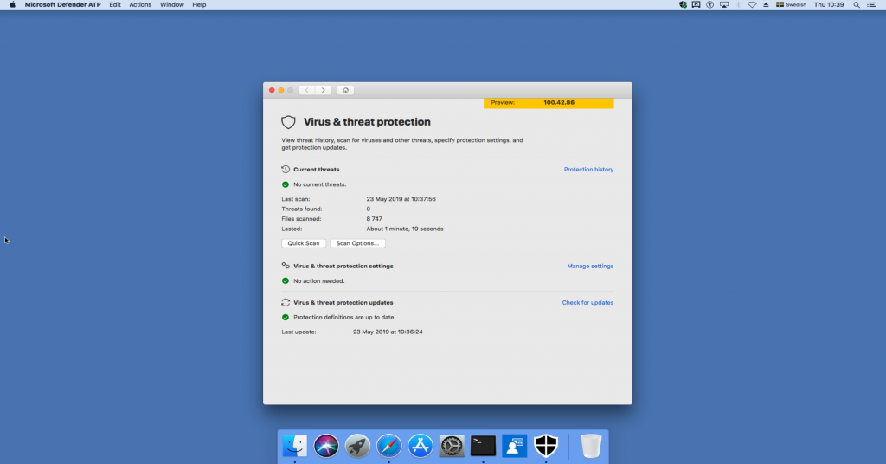Click the Defender shield menu bar status icon
This screenshot has width=886, height=464.
(683, 4)
